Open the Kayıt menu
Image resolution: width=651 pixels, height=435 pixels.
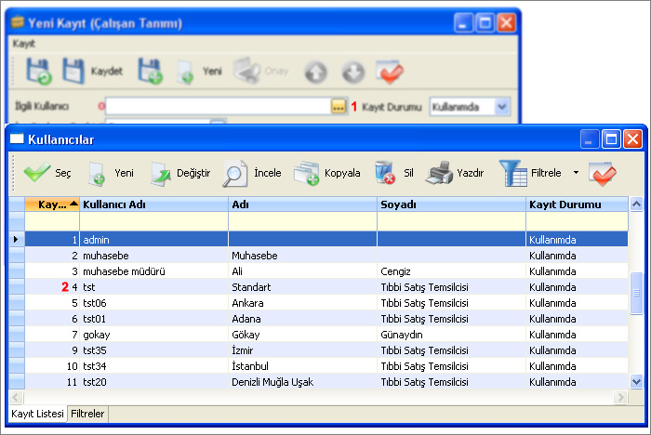(x=24, y=44)
